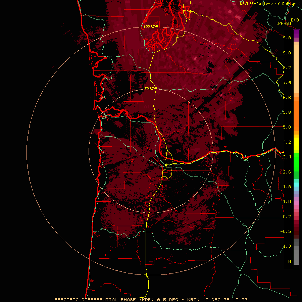Click the 5.0 scale value
Screen dimensions: 302x302
(287, 127)
